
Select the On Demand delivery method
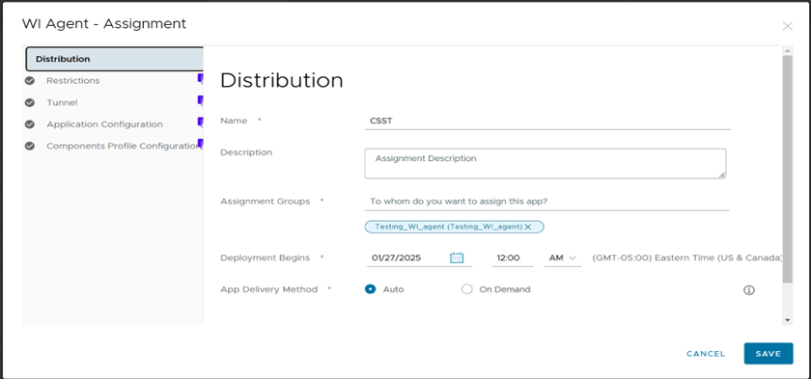point(467,289)
